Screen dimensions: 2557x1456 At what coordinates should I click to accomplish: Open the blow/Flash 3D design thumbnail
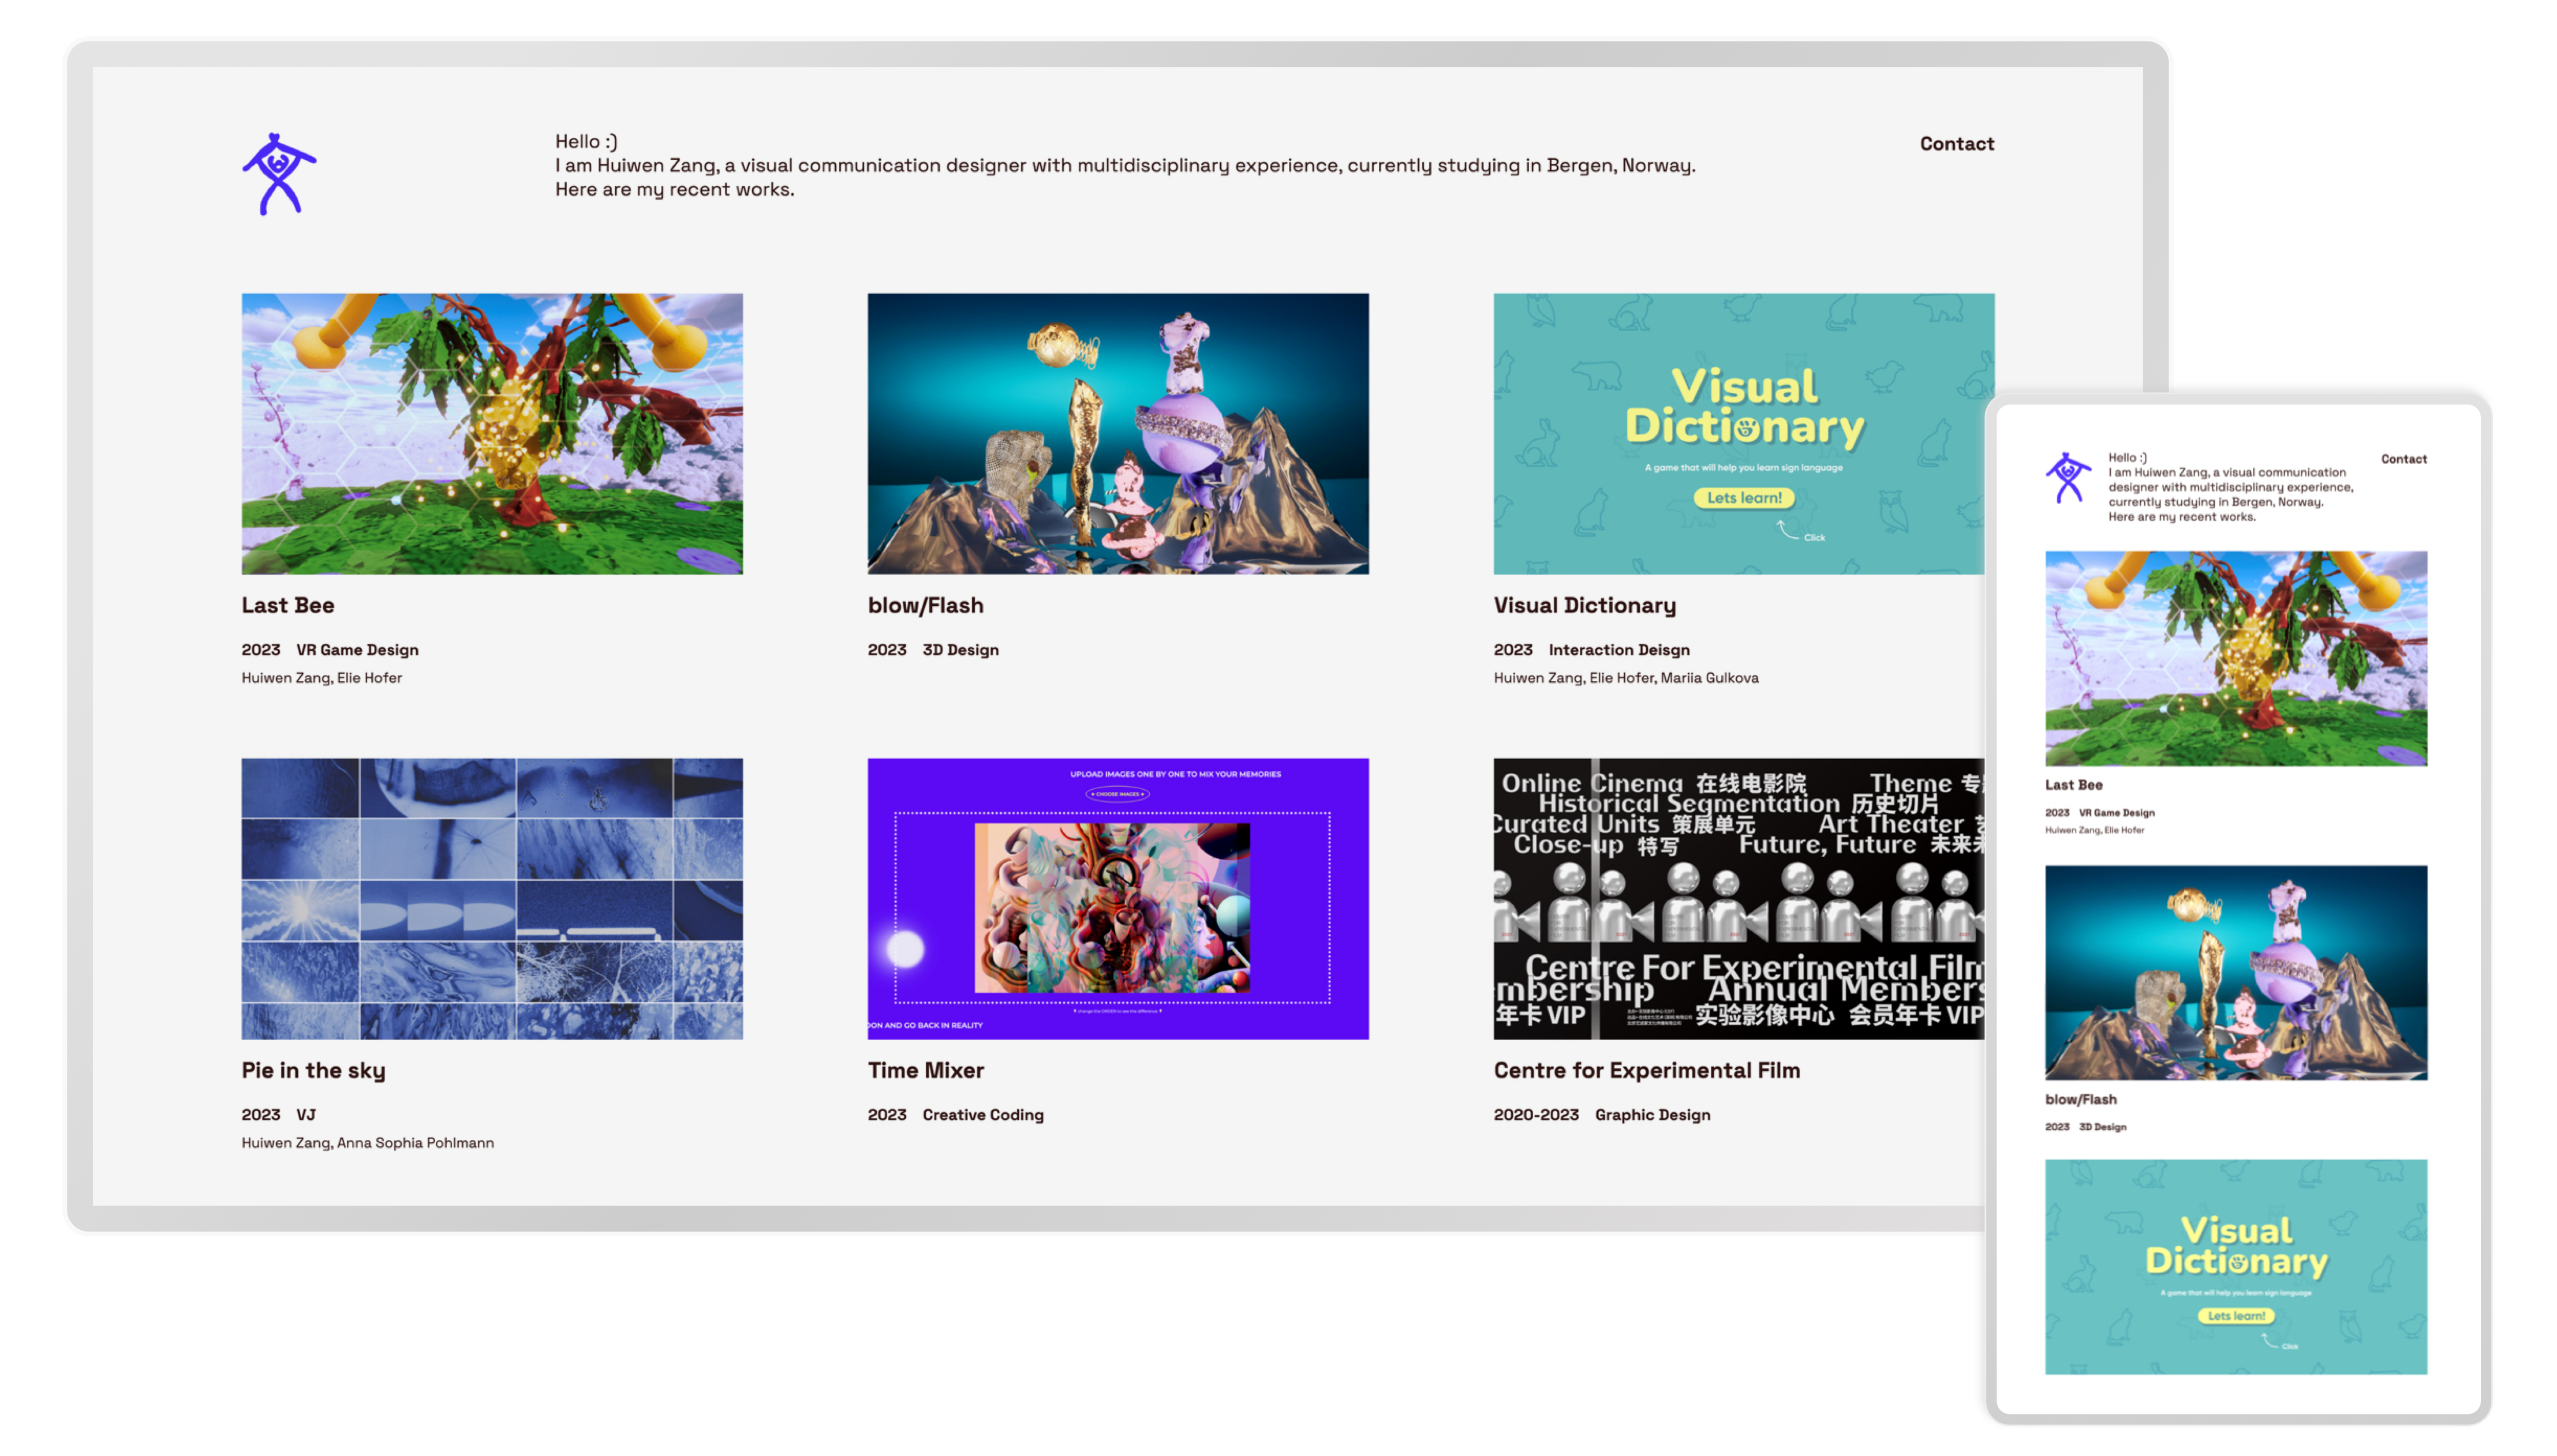(x=1117, y=433)
